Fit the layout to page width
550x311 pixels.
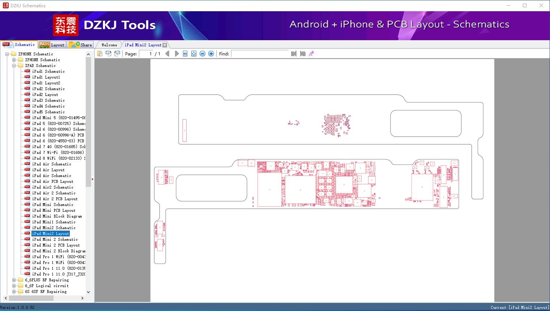coord(185,53)
